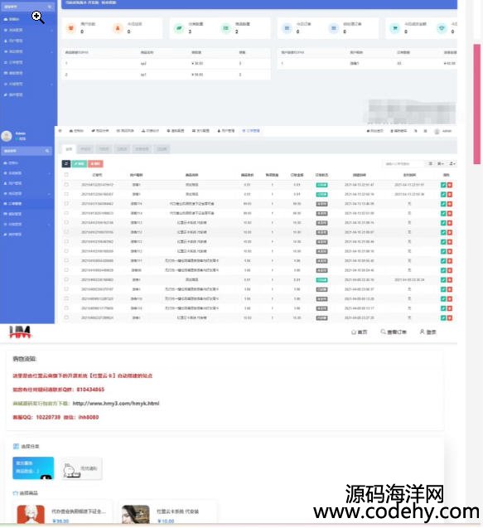This screenshot has height=528, width=483.
Task: Click the order search input field
Action: pos(403,163)
